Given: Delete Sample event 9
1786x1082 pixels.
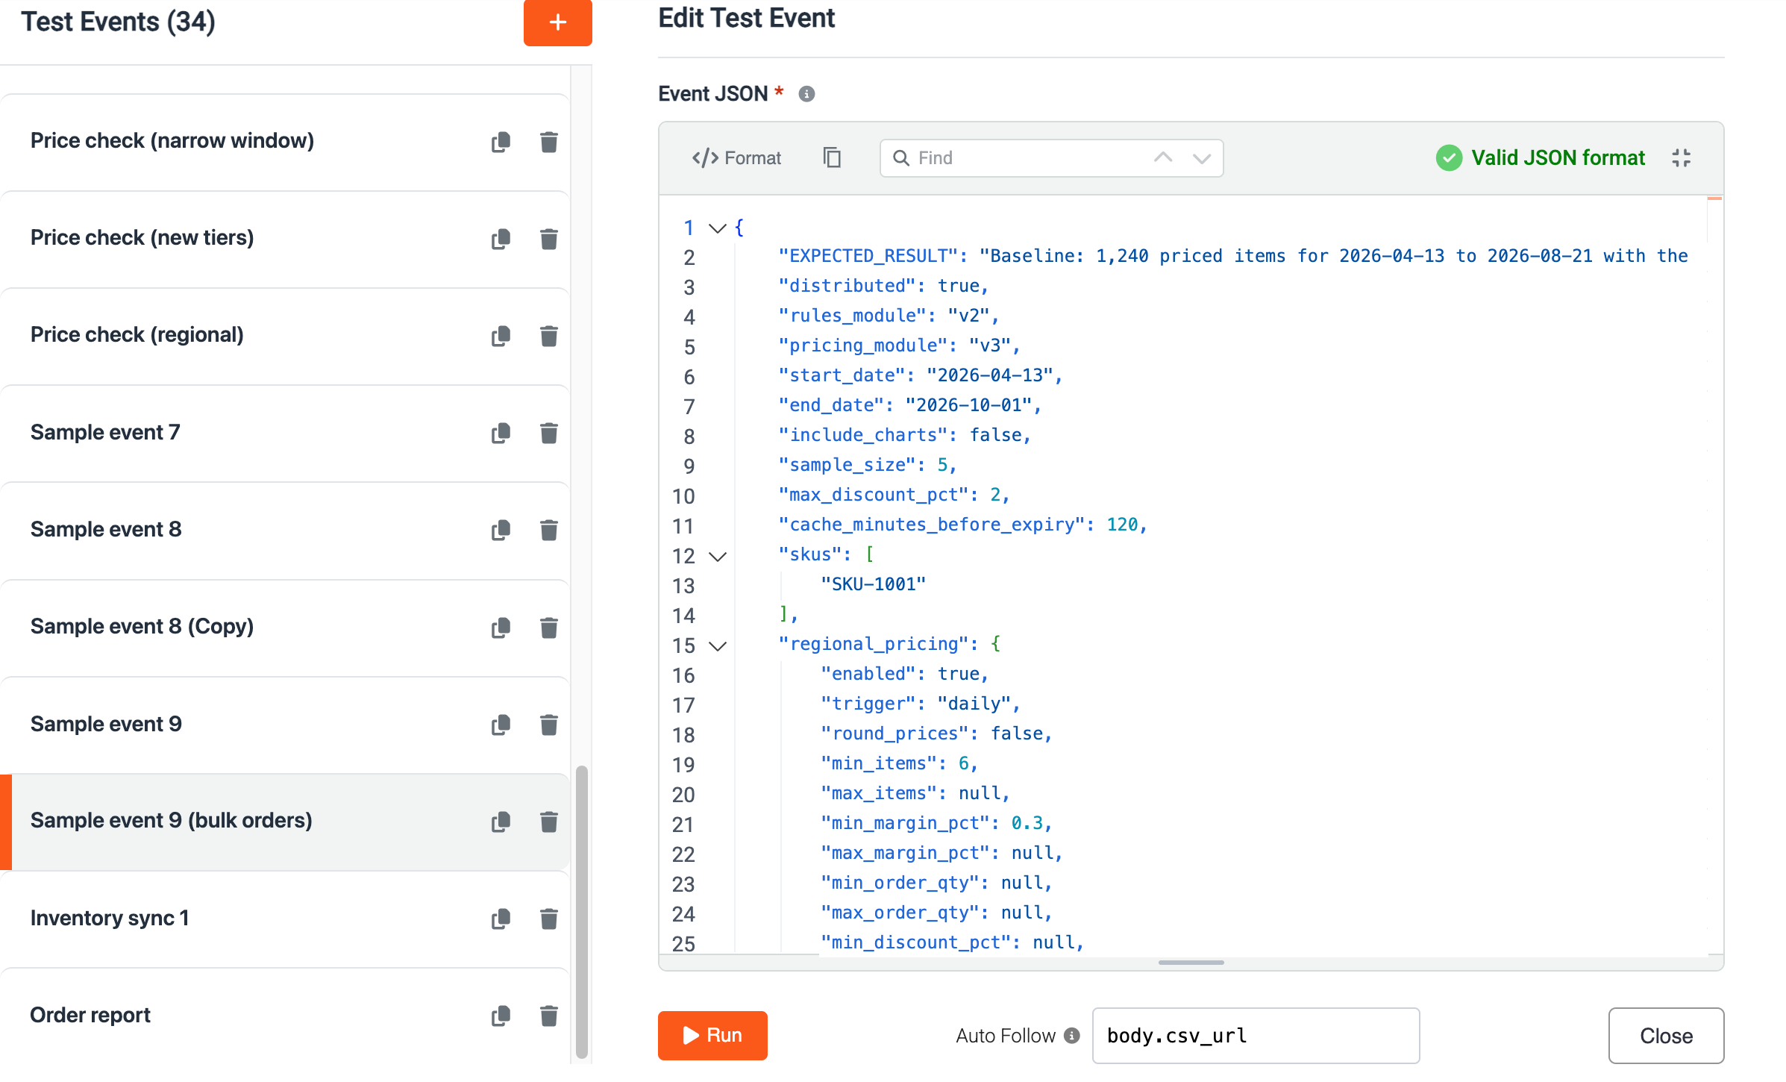Looking at the screenshot, I should [548, 725].
